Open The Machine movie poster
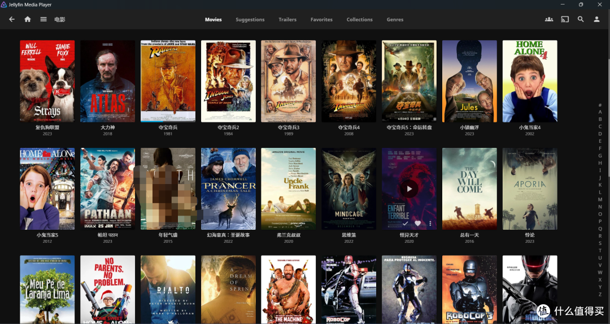Image resolution: width=610 pixels, height=324 pixels. click(x=288, y=290)
